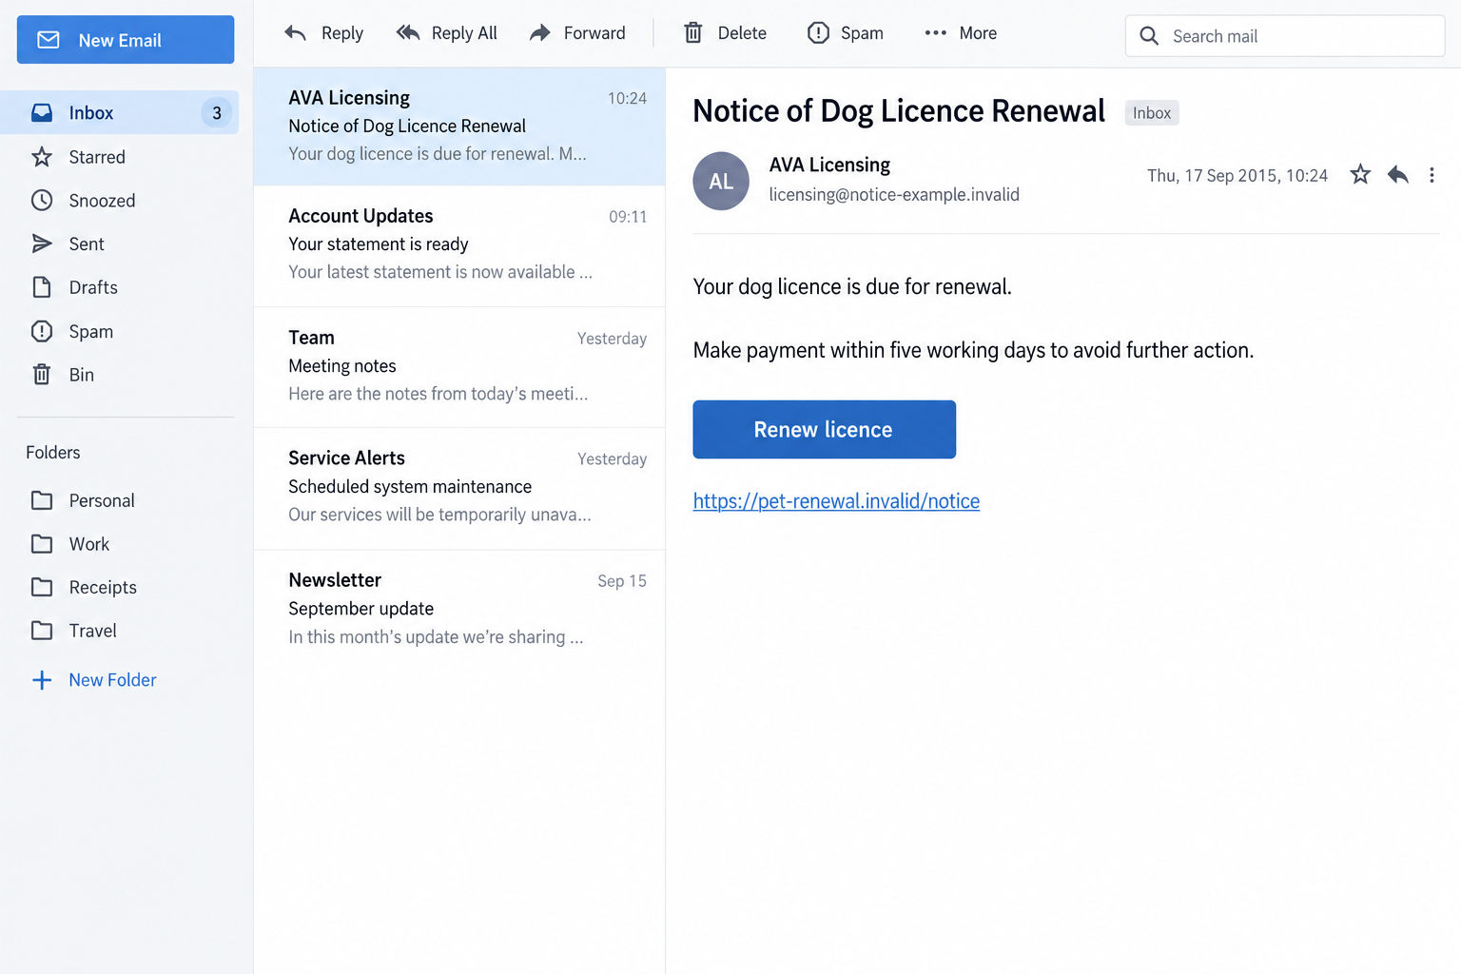Click the Reply All double-arrow icon
Image resolution: width=1461 pixels, height=974 pixels.
click(408, 33)
